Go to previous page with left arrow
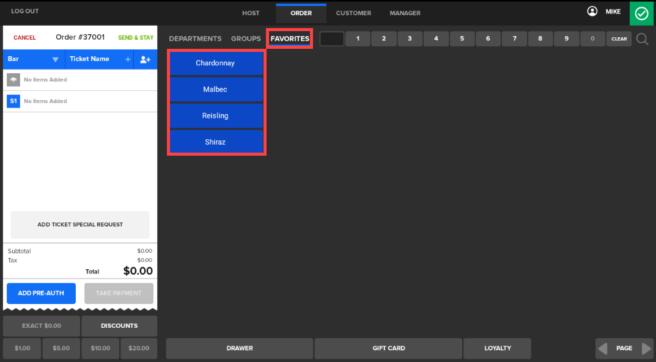The height and width of the screenshot is (362, 656). point(603,349)
